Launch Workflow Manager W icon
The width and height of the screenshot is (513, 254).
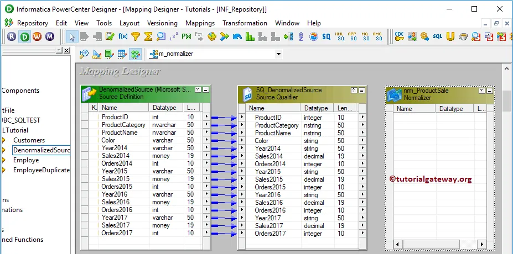tap(37, 37)
